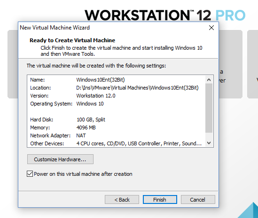Click the Version: label in settings list
This screenshot has width=258, height=218.
(39, 96)
